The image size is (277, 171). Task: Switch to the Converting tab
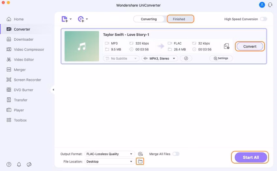tap(149, 19)
